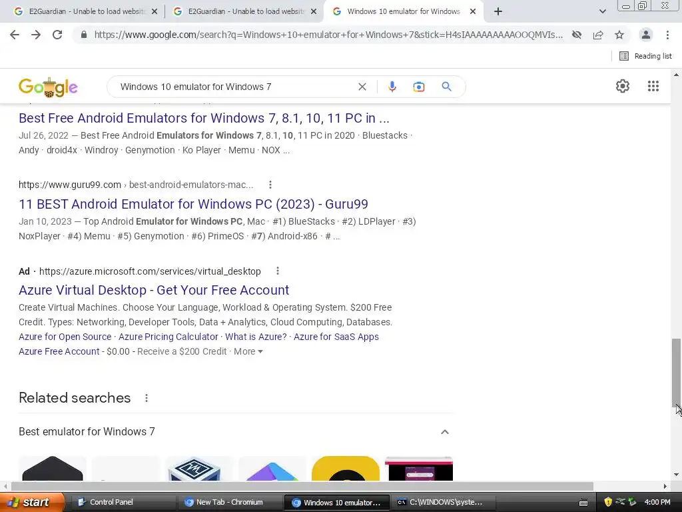Open Best Free Android Emulators result
682x512 pixels.
pyautogui.click(x=204, y=118)
